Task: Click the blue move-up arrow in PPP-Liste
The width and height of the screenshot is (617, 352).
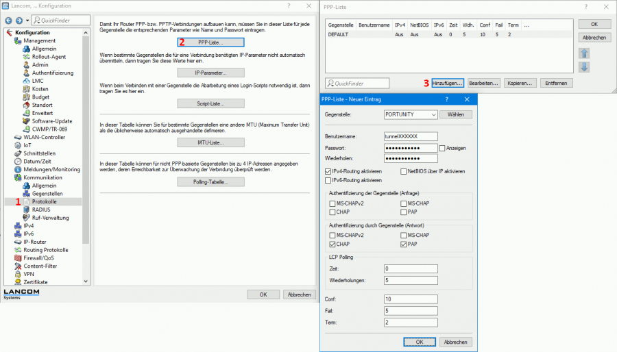Action: (x=584, y=53)
